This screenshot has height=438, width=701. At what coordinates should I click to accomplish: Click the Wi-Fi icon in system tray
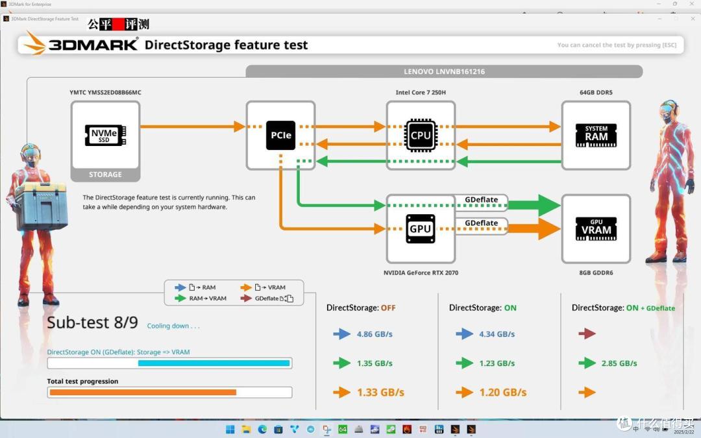(x=648, y=429)
